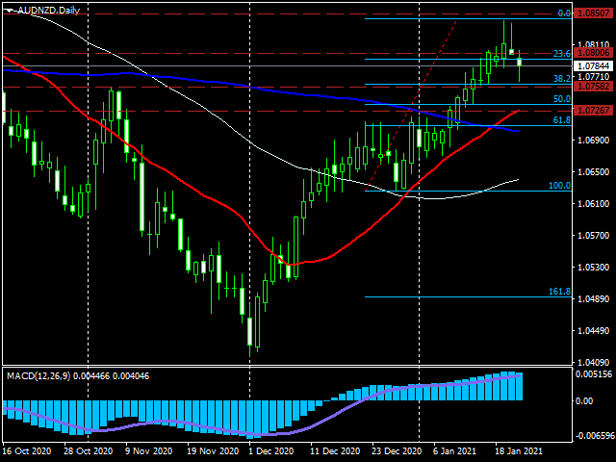
Task: Click the white 1.07844 current price tag
Action: (x=593, y=65)
